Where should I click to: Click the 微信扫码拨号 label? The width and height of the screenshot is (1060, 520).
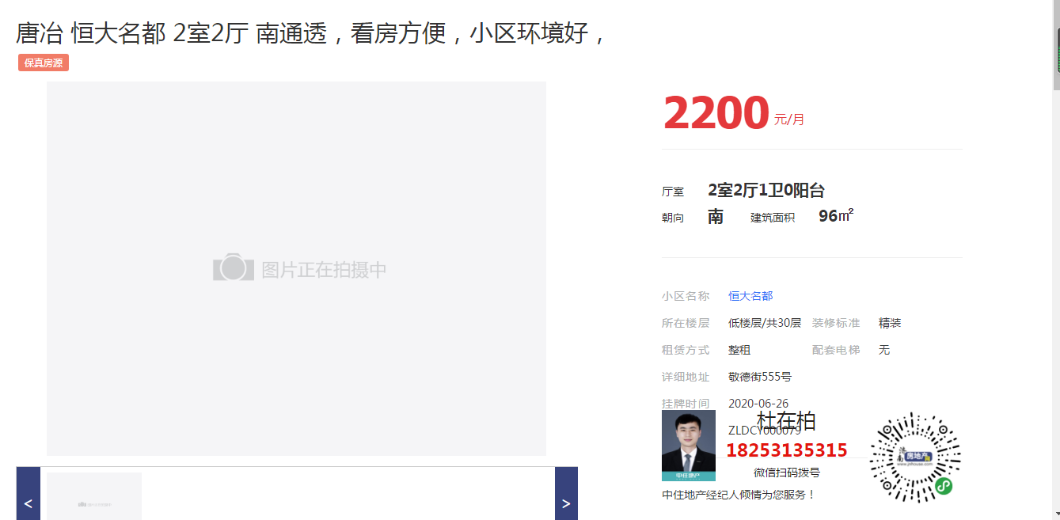pos(786,473)
